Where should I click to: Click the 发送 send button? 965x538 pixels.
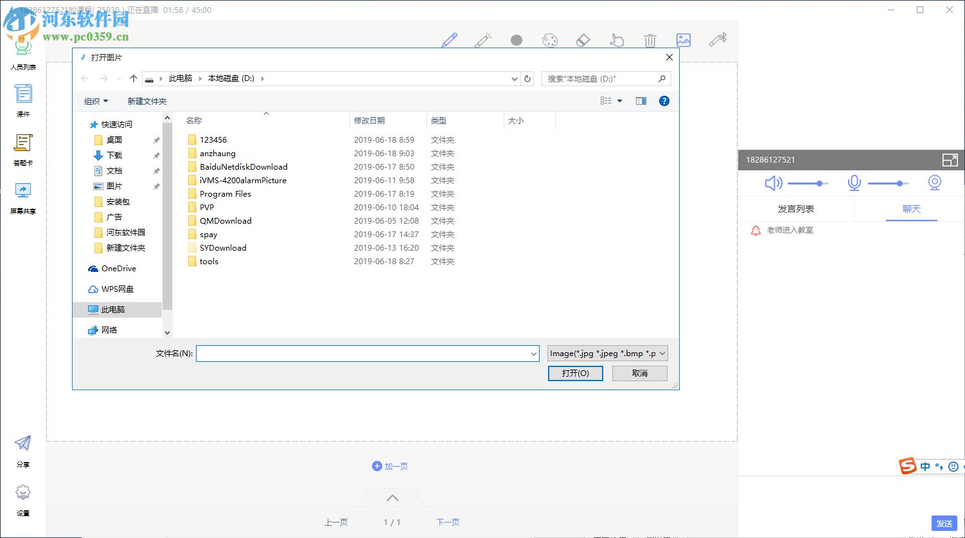click(x=944, y=523)
